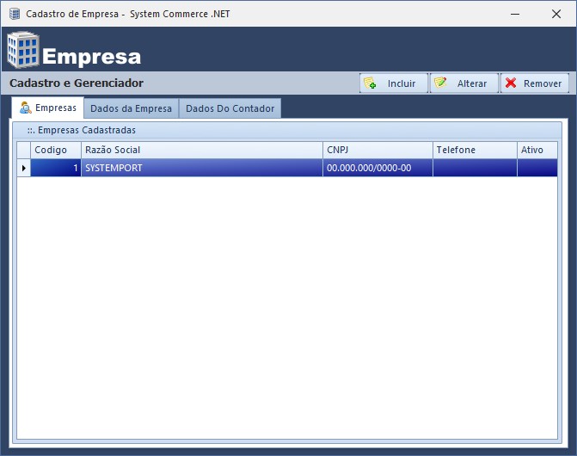This screenshot has width=577, height=456.
Task: Open the Dados Do Contador tab
Action: 230,108
